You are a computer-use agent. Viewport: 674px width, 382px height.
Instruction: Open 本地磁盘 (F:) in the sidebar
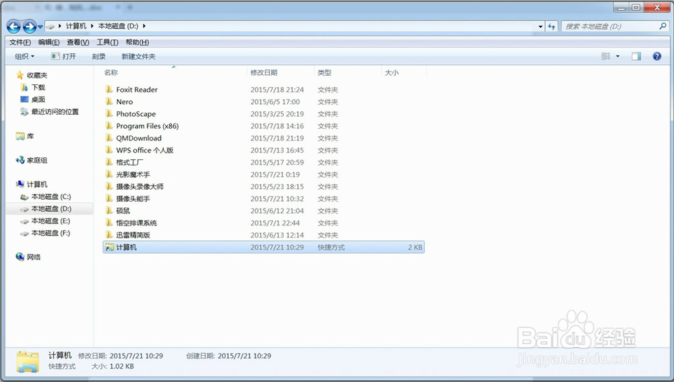[51, 233]
